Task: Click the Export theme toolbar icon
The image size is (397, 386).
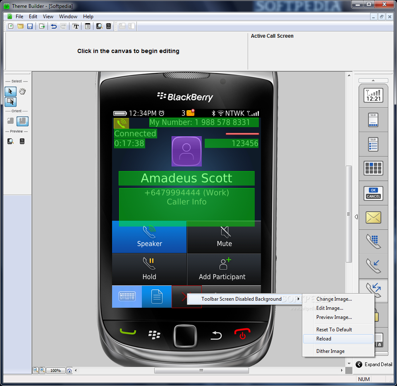Action: point(42,26)
